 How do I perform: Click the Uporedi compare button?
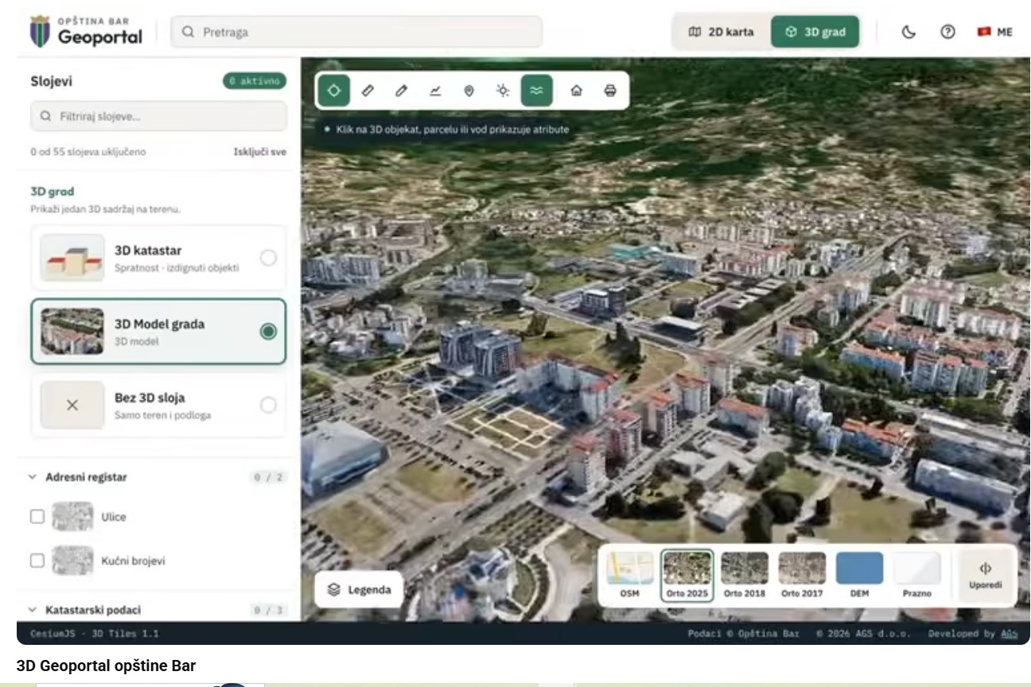coord(986,576)
